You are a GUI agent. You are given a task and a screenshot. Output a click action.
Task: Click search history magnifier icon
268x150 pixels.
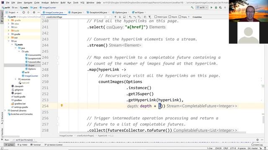(44, 17)
